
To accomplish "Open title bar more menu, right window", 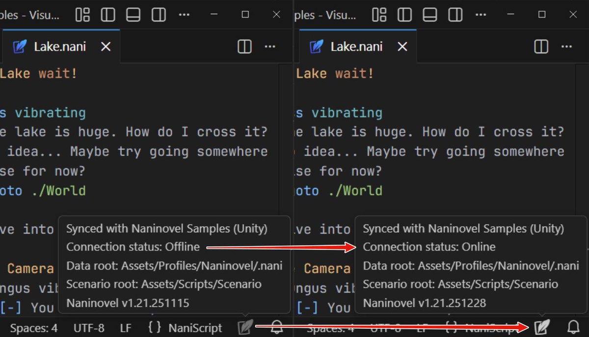I will (481, 15).
